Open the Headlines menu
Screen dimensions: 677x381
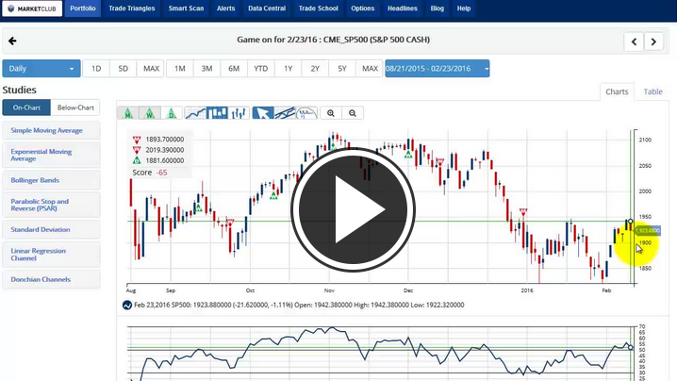tap(403, 8)
